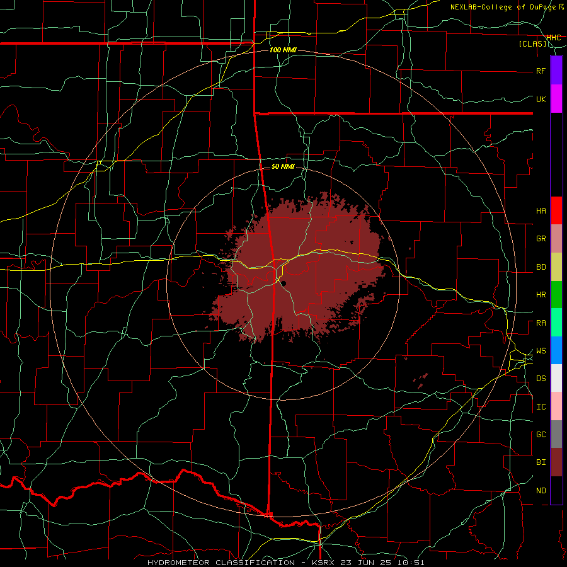Click the black radar site dot
The height and width of the screenshot is (567, 567).
tap(284, 283)
